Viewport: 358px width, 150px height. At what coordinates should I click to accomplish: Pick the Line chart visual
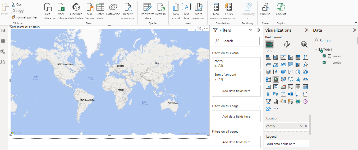click(268, 65)
